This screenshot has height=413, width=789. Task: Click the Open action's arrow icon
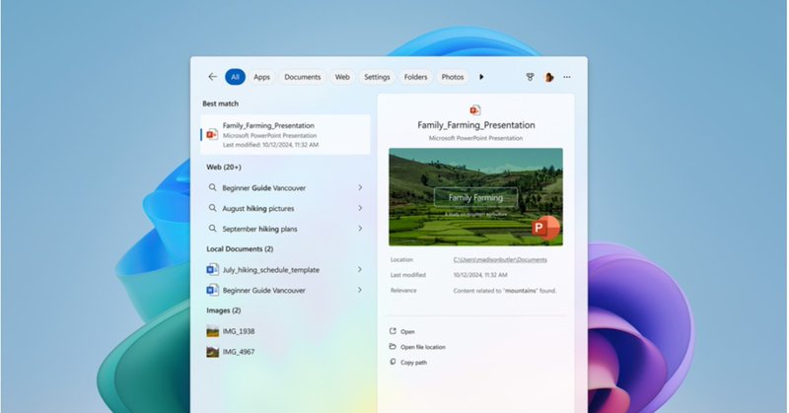click(x=393, y=331)
